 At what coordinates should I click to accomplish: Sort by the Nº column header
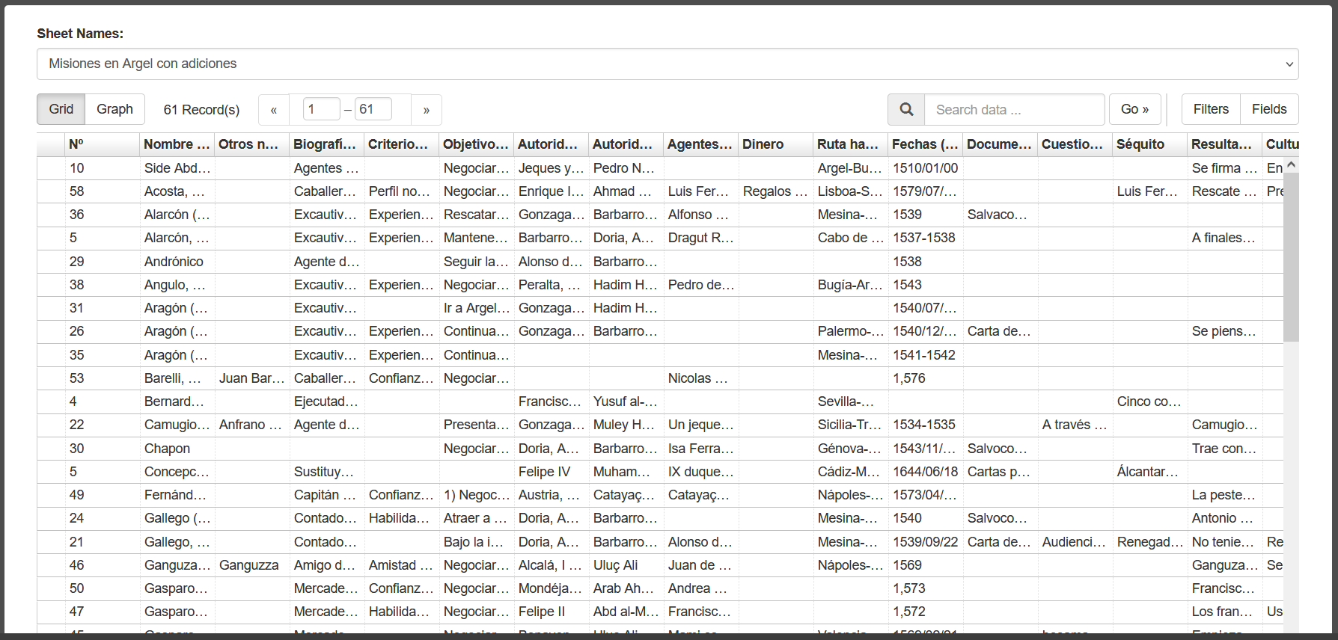[x=76, y=144]
